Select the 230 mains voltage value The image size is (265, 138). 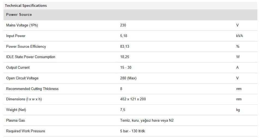(123, 25)
